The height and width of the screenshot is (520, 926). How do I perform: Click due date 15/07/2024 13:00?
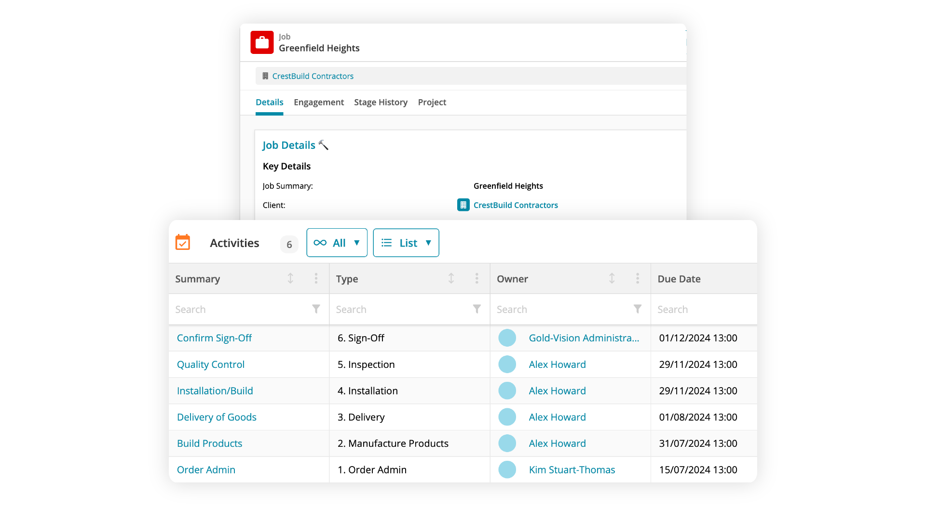pos(698,469)
